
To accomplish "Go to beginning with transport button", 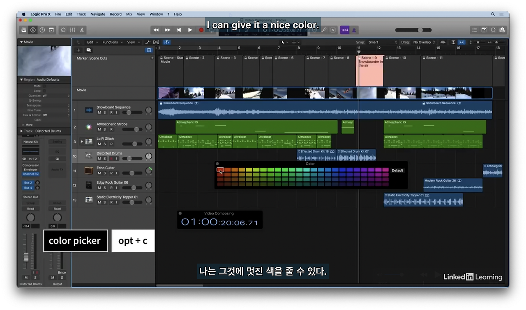I will 179,30.
